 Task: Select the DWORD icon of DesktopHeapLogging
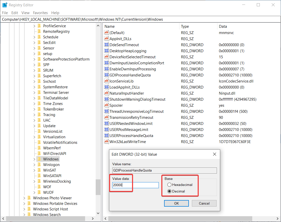point(107,51)
